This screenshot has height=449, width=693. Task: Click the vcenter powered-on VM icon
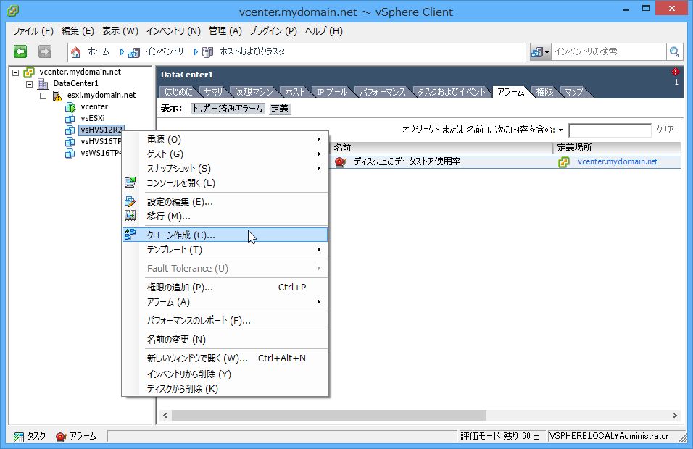[x=70, y=107]
